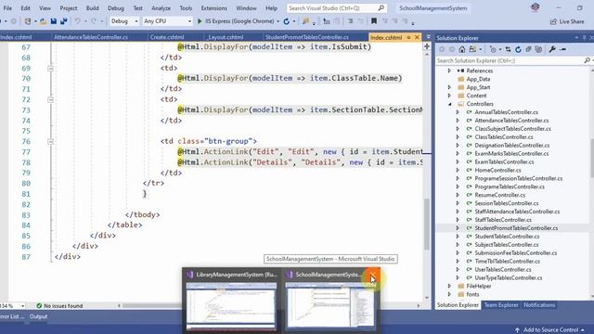This screenshot has width=594, height=334.
Task: Open the File menu
Action: [7, 8]
